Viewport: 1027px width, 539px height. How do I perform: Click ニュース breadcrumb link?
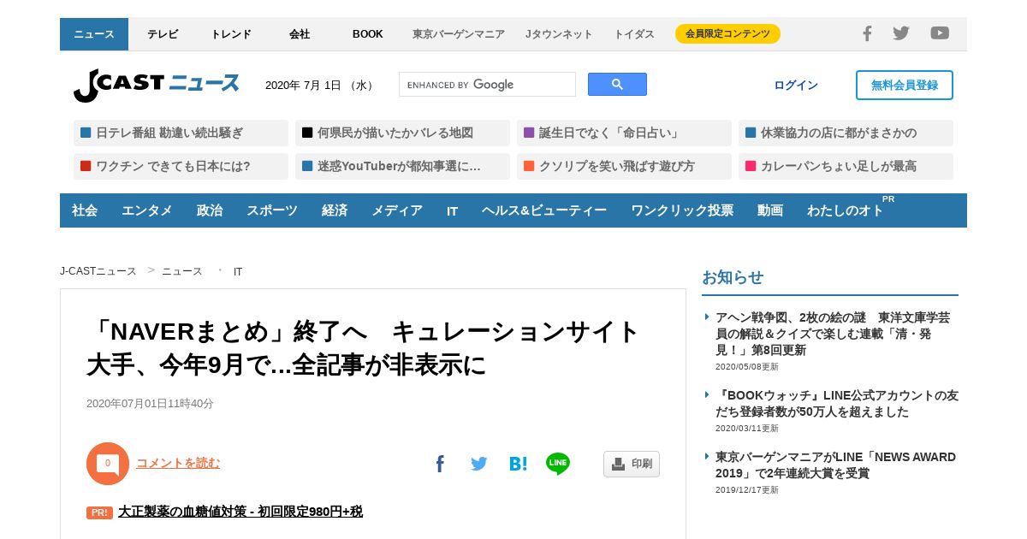182,271
